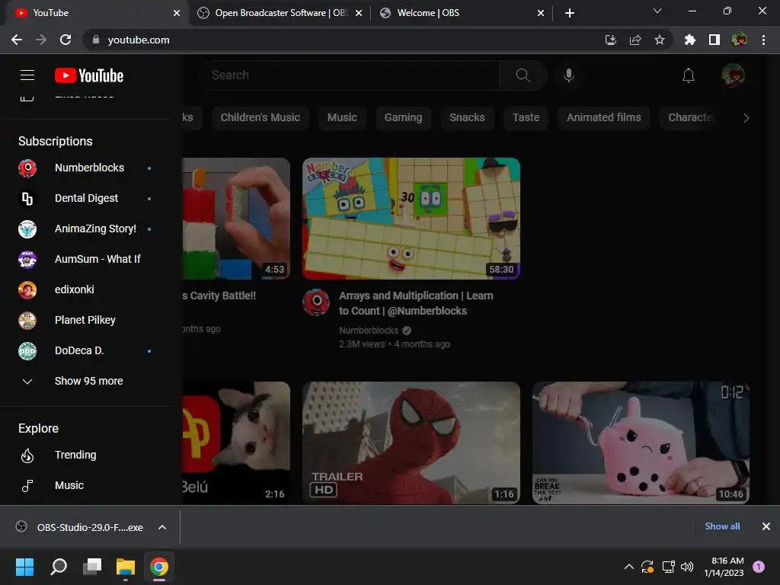Open YouTube notifications bell
The image size is (780, 585).
pyautogui.click(x=689, y=75)
